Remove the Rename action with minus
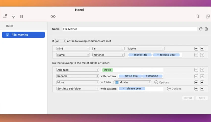The image size is (211, 122). pos(196,76)
